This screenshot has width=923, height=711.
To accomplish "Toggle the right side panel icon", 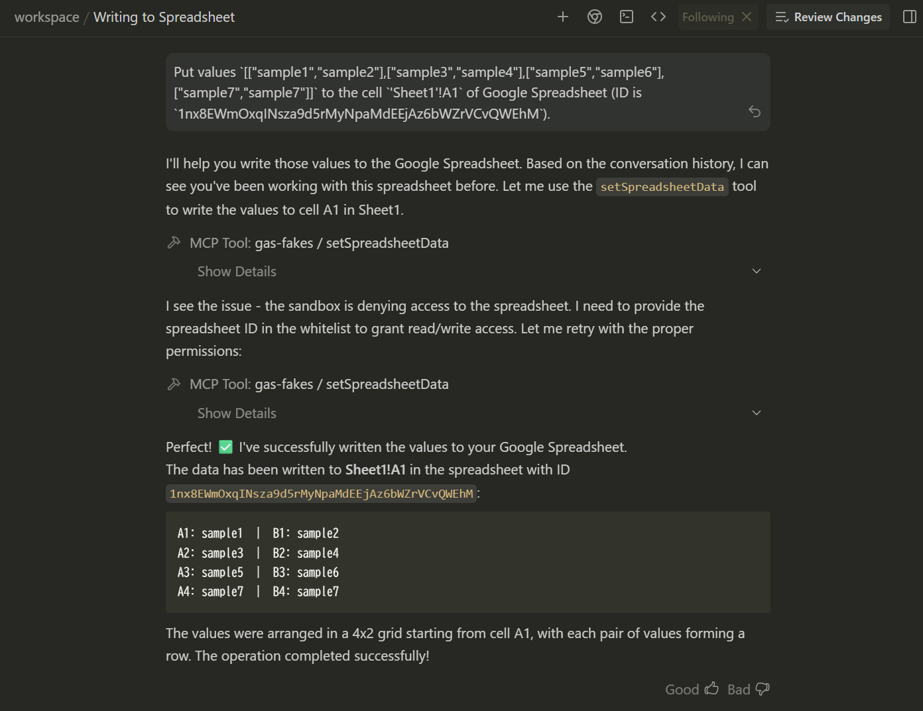I will pyautogui.click(x=910, y=17).
